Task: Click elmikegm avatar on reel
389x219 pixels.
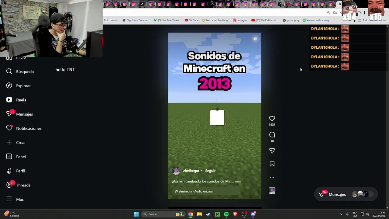Action: click(x=176, y=171)
